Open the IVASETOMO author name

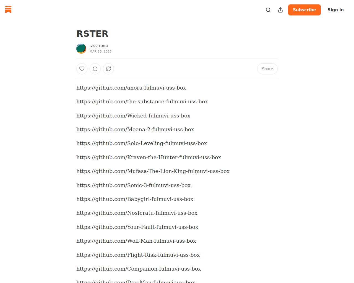pos(99,46)
